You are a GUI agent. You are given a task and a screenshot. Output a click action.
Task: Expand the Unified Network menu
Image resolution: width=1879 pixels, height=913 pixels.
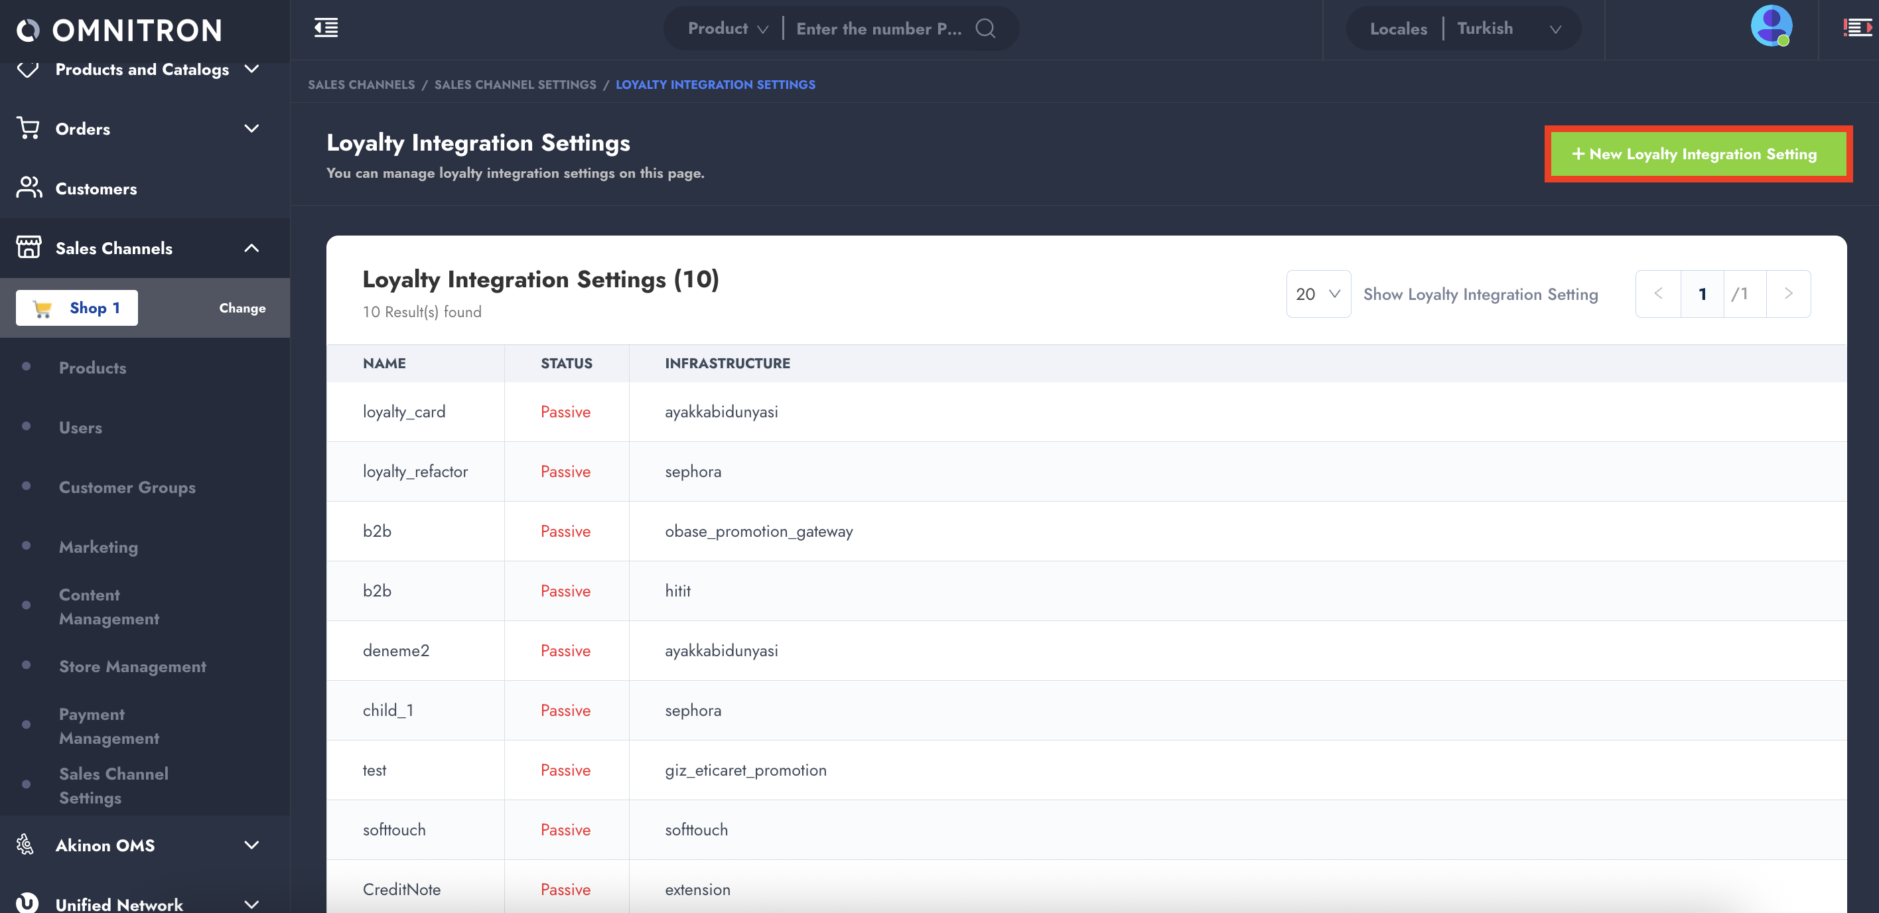coord(251,904)
